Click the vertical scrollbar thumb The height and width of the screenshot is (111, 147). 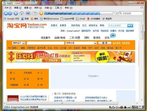tap(142, 32)
